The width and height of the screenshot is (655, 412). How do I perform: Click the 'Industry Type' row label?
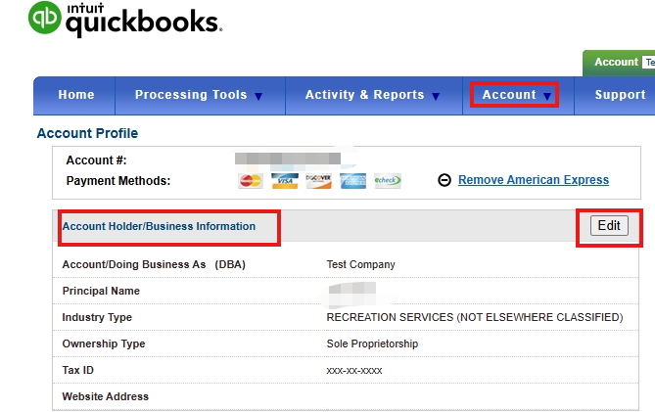pyautogui.click(x=97, y=317)
